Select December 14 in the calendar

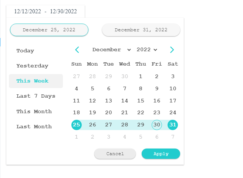[x=125, y=101]
